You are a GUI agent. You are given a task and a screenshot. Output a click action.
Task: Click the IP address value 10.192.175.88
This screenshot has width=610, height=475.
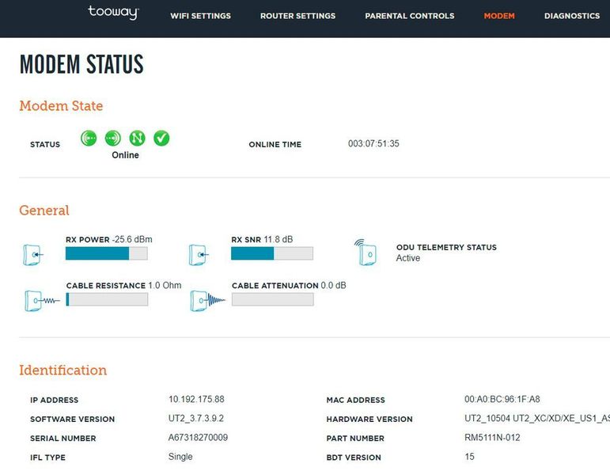(x=196, y=400)
